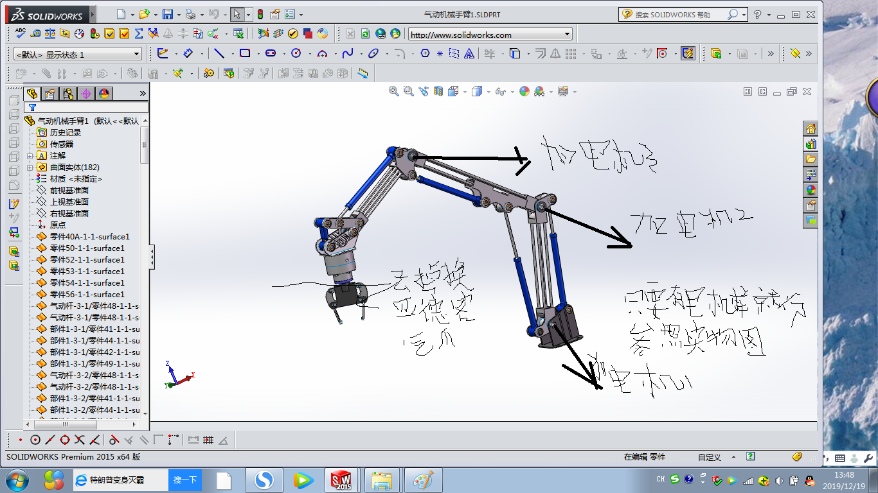This screenshot has height=493, width=878.
Task: Switch to the ConfigurationManager tab
Action: click(x=68, y=94)
